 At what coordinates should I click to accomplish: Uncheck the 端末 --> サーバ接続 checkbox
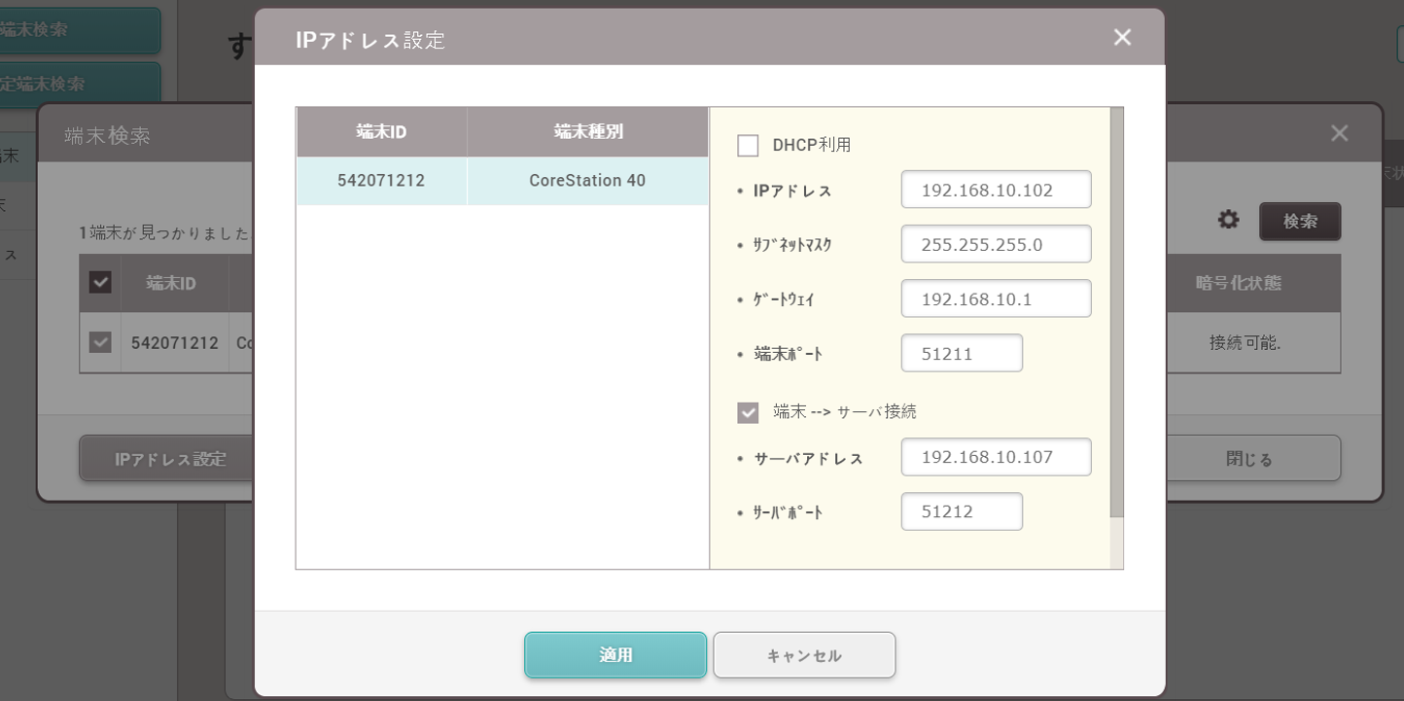(748, 412)
